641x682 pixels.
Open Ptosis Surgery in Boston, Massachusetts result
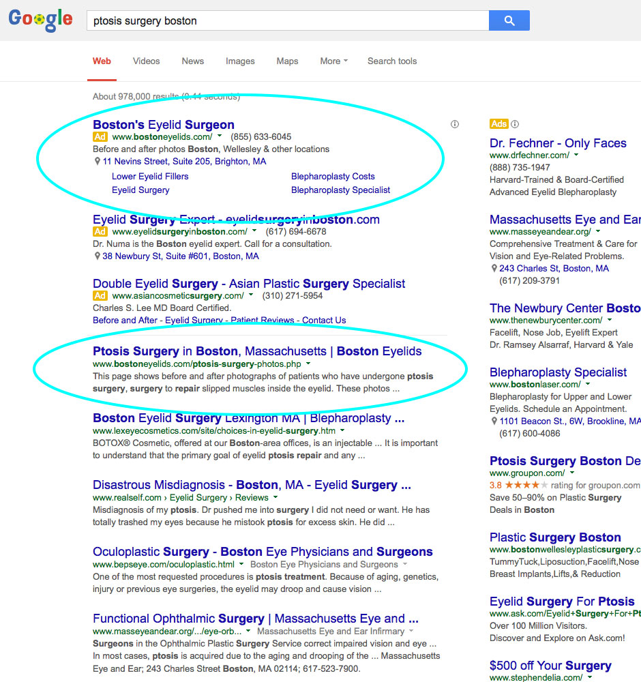click(x=257, y=351)
